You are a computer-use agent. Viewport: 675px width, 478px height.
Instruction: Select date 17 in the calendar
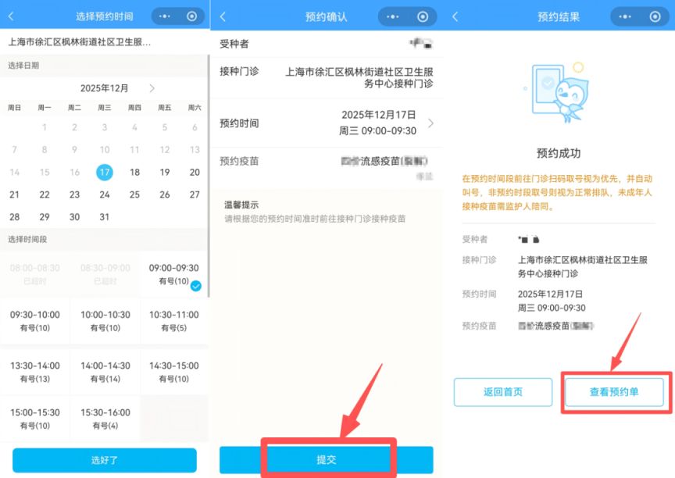[104, 172]
